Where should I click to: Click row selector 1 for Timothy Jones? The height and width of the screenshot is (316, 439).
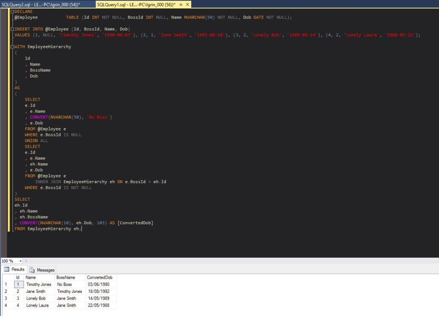coord(6,284)
